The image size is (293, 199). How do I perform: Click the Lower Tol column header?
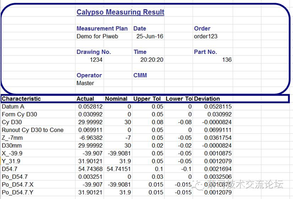tap(179, 98)
